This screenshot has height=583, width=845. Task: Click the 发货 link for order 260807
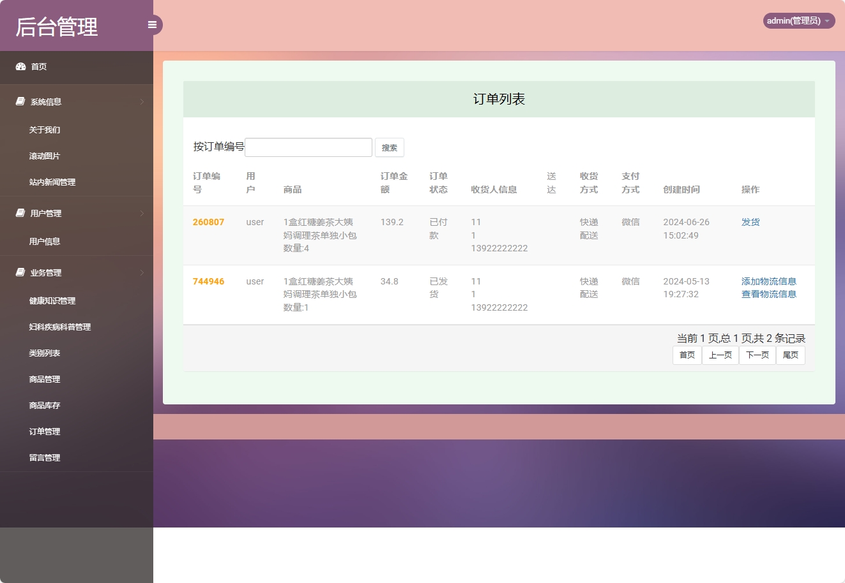[x=750, y=222]
